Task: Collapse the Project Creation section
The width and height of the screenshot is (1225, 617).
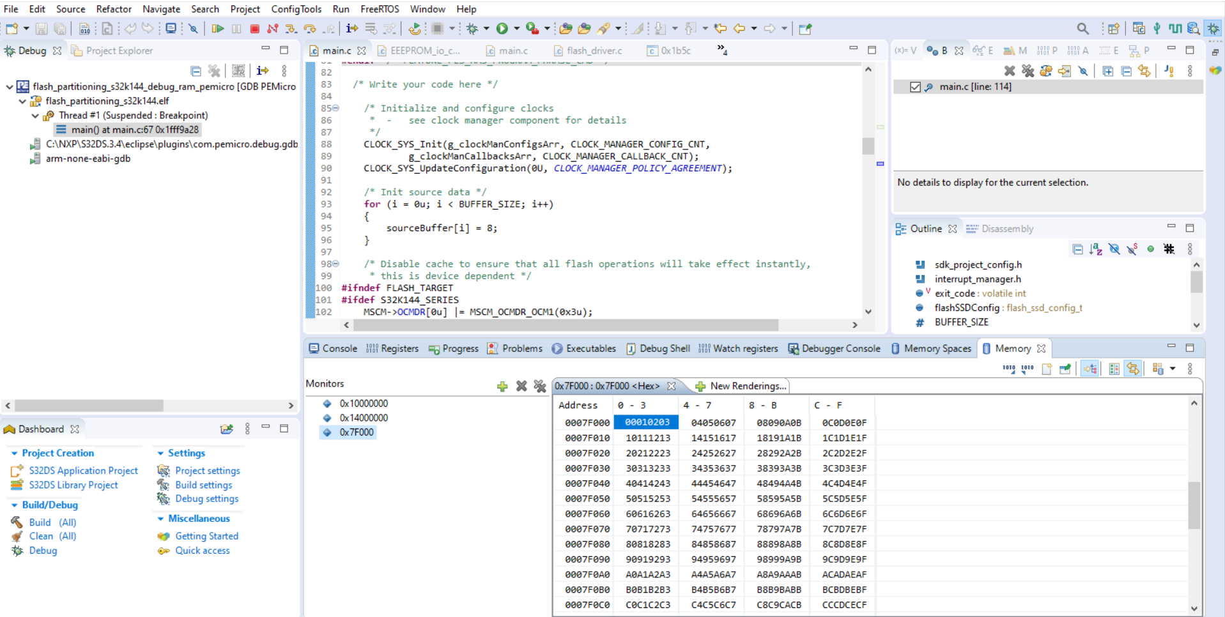Action: (14, 453)
